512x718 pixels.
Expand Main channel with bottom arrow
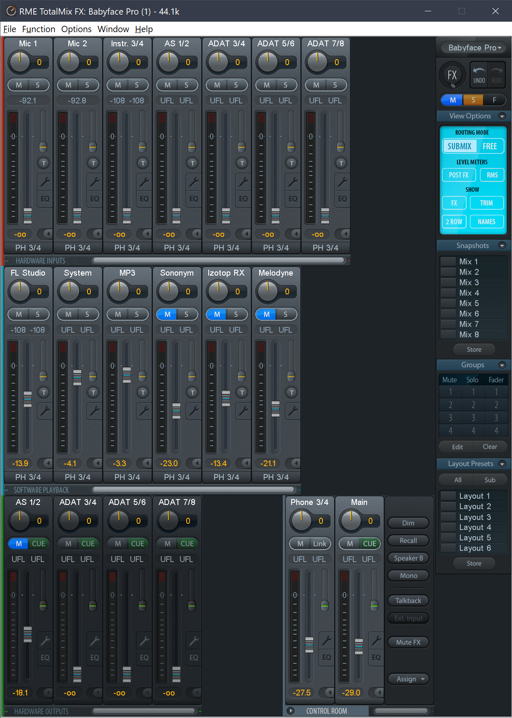pyautogui.click(x=376, y=693)
